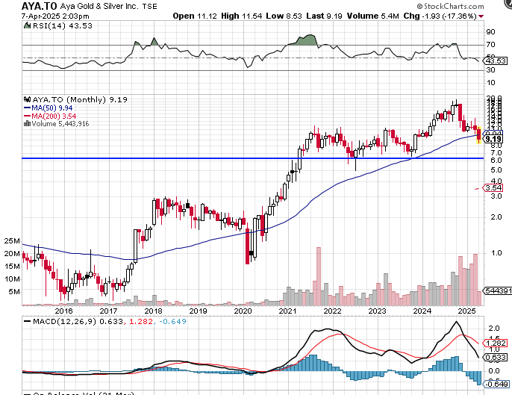This screenshot has height=395, width=512.
Task: Click the 2023 year label on time axis
Action: (378, 311)
